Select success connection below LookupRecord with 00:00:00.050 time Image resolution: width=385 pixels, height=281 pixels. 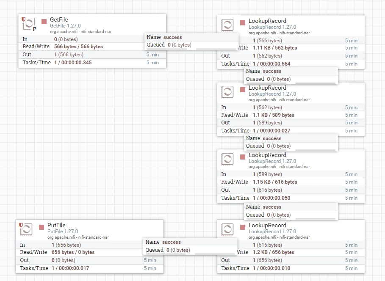point(291,211)
